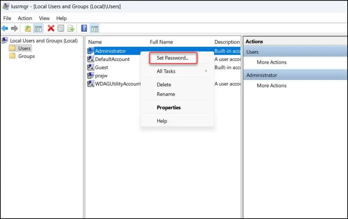Collapse the Administrator section in Actions pane
Screen dimensions: 348x219
pyautogui.click(x=295, y=75)
